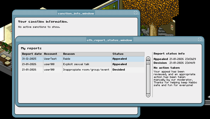This screenshot has height=119, width=210.
Task: Click the reports list scrollbar thumb
Action: [148, 62]
